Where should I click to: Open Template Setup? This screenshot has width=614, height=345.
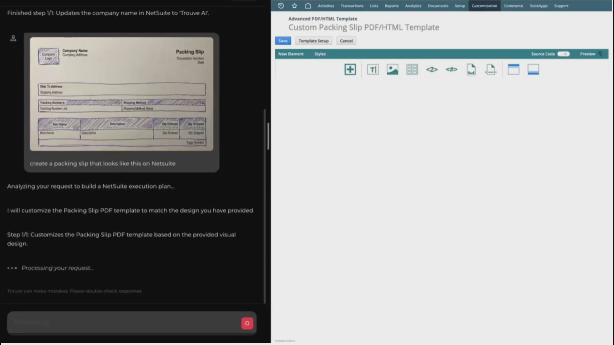[313, 41]
